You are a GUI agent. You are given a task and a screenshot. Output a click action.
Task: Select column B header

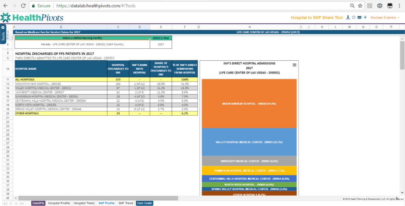[61, 27]
